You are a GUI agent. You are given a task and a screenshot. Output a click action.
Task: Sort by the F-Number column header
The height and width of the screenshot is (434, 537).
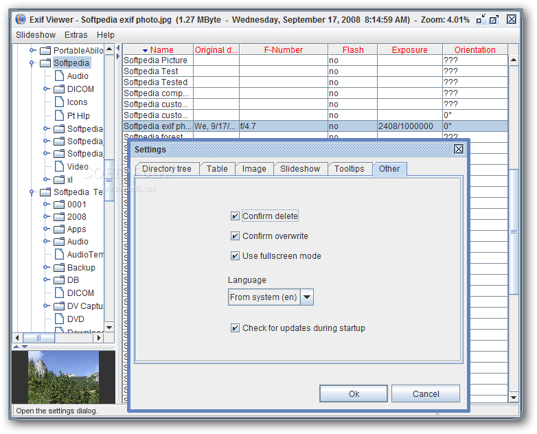(284, 50)
